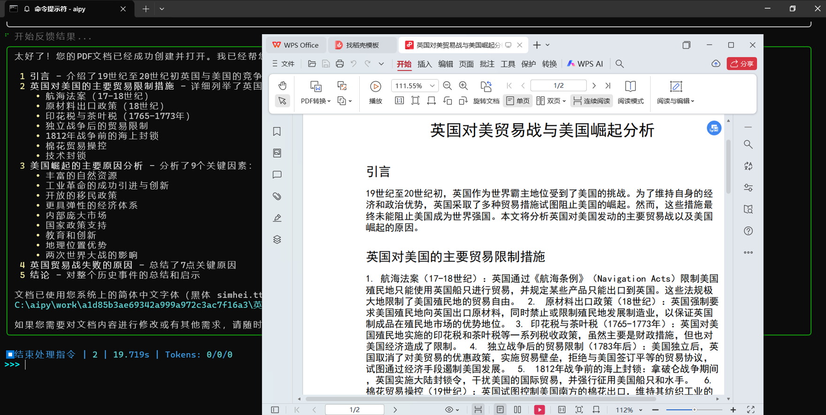826x415 pixels.
Task: Open the more options ellipsis in right sidebar
Action: (748, 252)
